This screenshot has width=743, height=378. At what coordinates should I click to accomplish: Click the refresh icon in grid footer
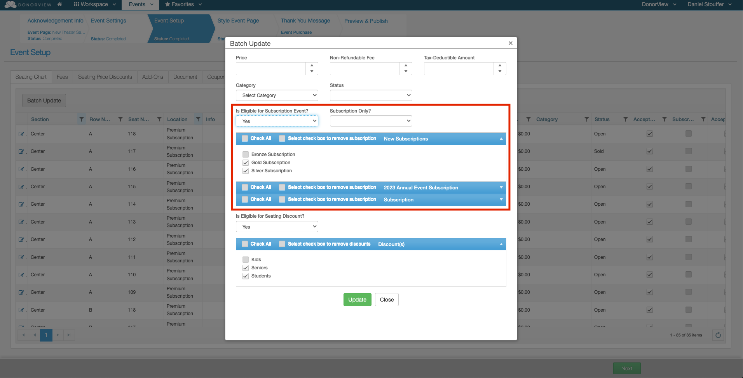718,335
